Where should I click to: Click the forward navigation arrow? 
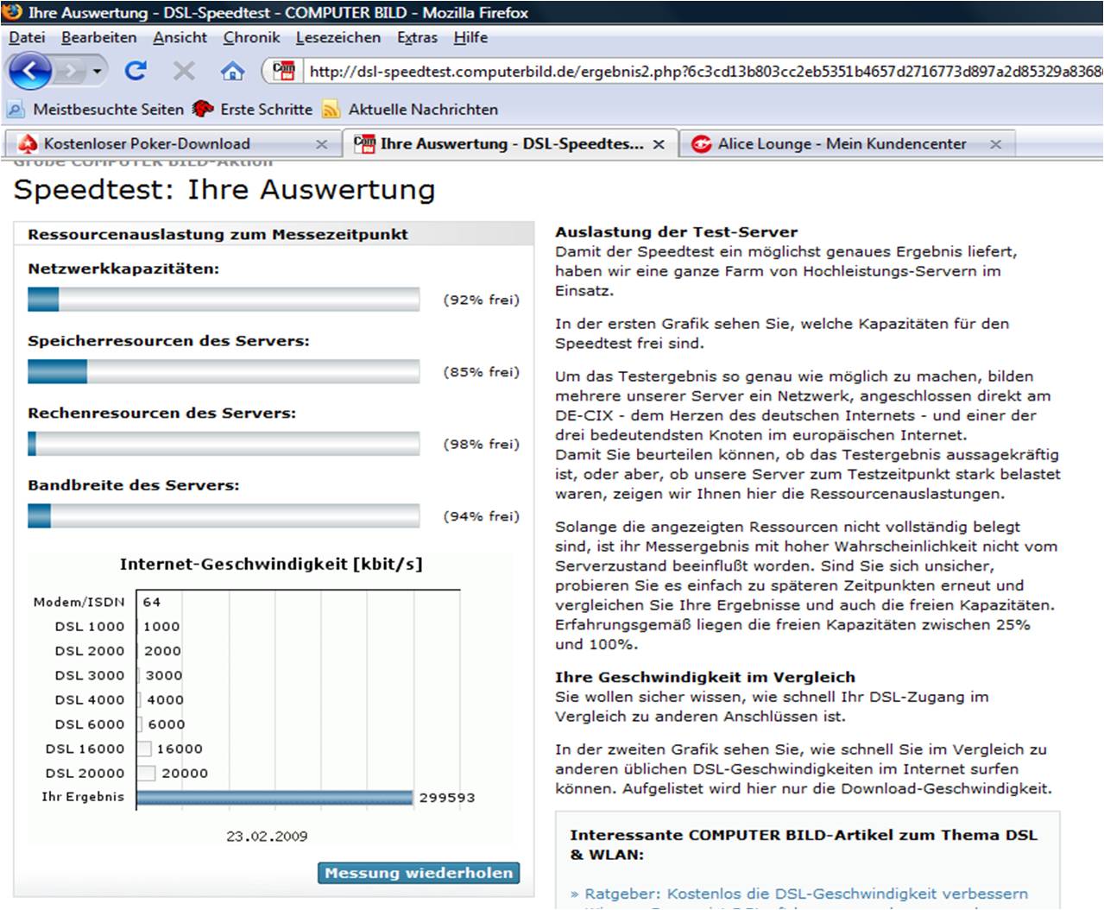coord(72,71)
